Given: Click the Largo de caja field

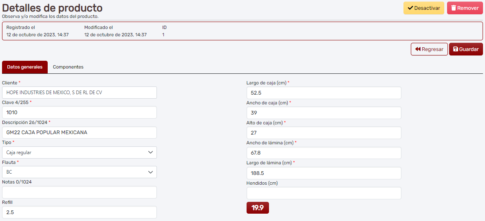Looking at the screenshot, I should pos(324,93).
